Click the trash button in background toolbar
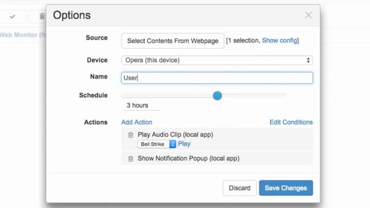The width and height of the screenshot is (370, 208). tap(42, 17)
